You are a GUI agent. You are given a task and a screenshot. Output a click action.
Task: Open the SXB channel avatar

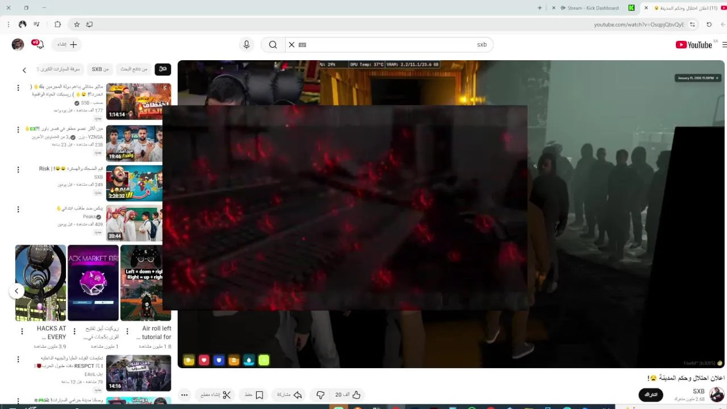click(x=717, y=395)
